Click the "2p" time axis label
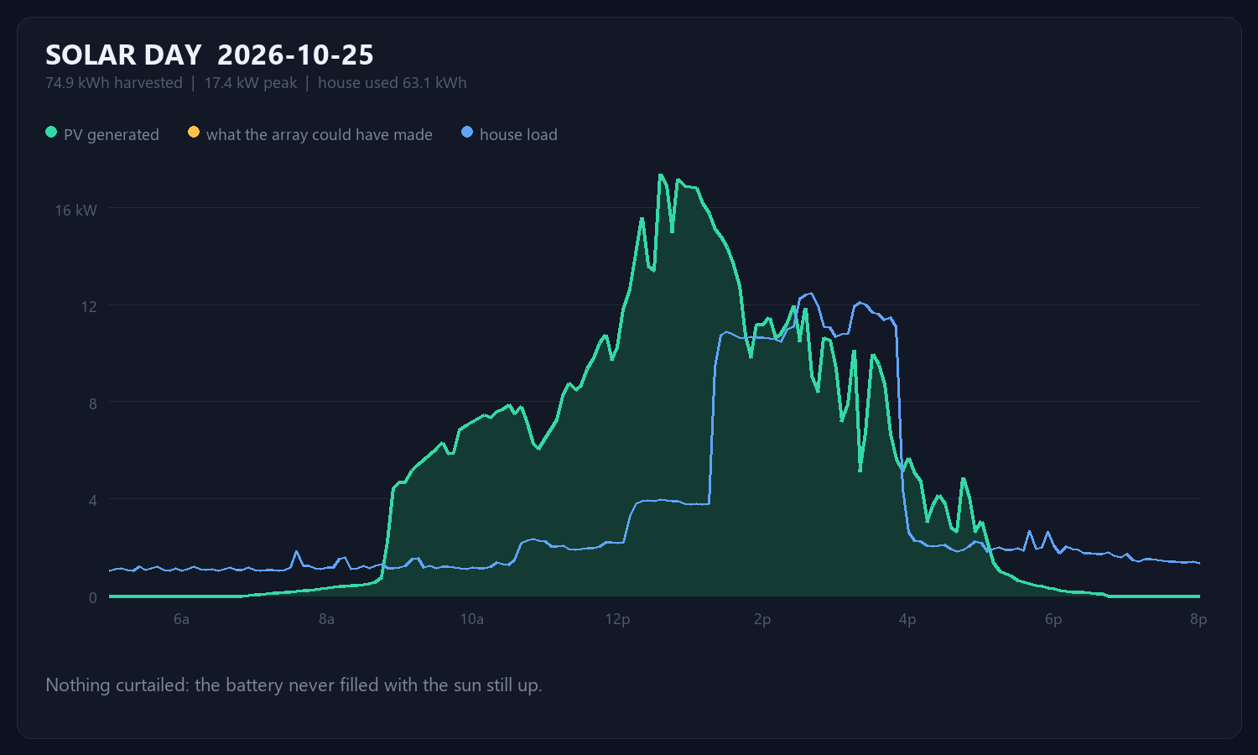The height and width of the screenshot is (755, 1258). click(762, 619)
